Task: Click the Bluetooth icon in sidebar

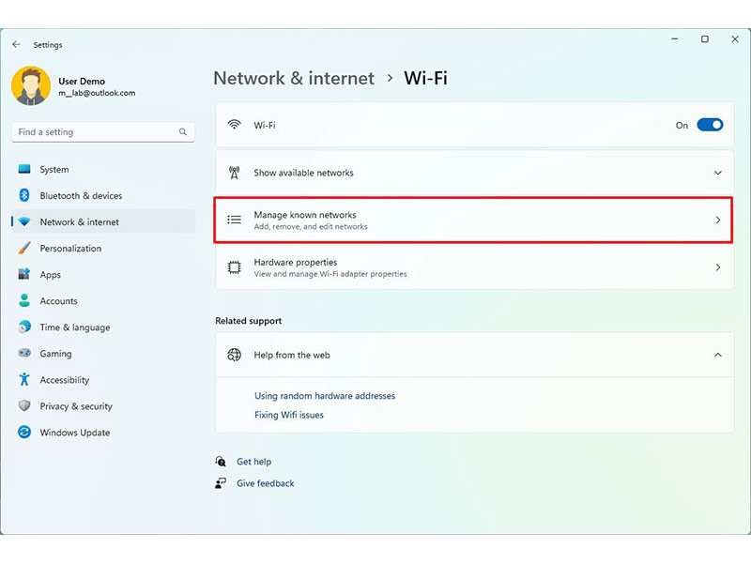Action: click(24, 195)
